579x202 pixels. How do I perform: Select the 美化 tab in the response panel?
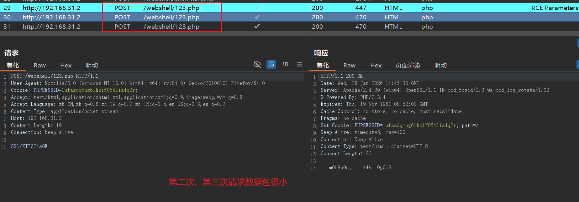point(323,65)
